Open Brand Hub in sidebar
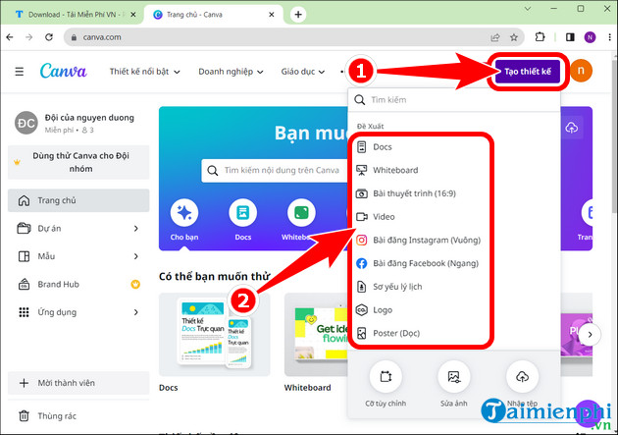The height and width of the screenshot is (435, 618). (78, 284)
